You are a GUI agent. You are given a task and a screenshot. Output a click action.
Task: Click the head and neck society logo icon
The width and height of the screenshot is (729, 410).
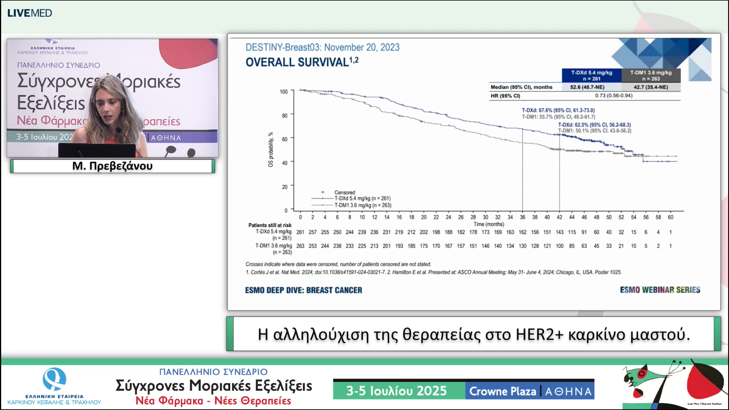click(x=54, y=379)
